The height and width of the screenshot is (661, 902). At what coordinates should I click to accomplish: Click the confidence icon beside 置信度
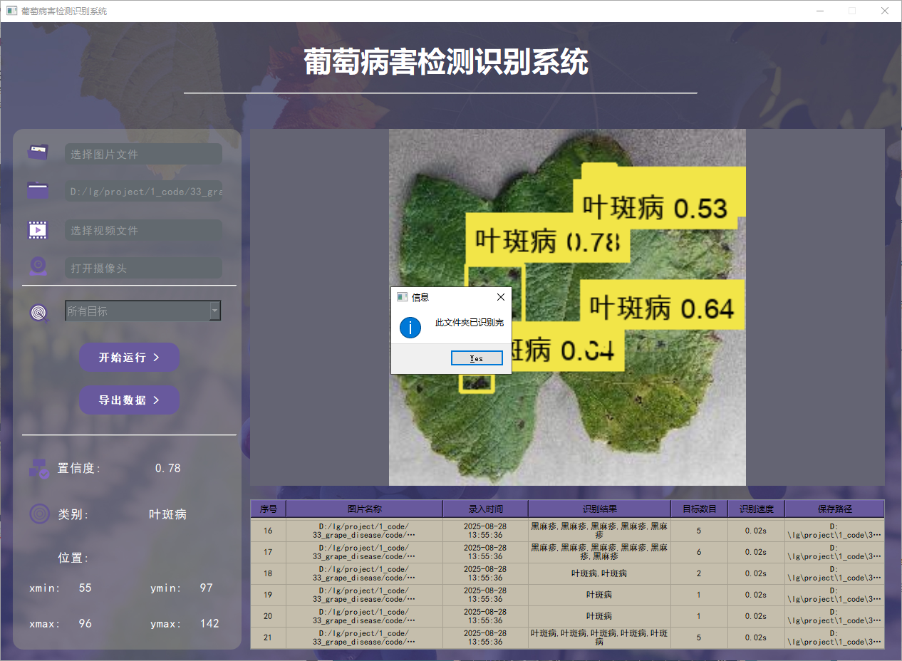pos(38,468)
